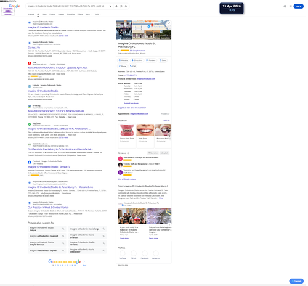Click the Call button

(132, 66)
